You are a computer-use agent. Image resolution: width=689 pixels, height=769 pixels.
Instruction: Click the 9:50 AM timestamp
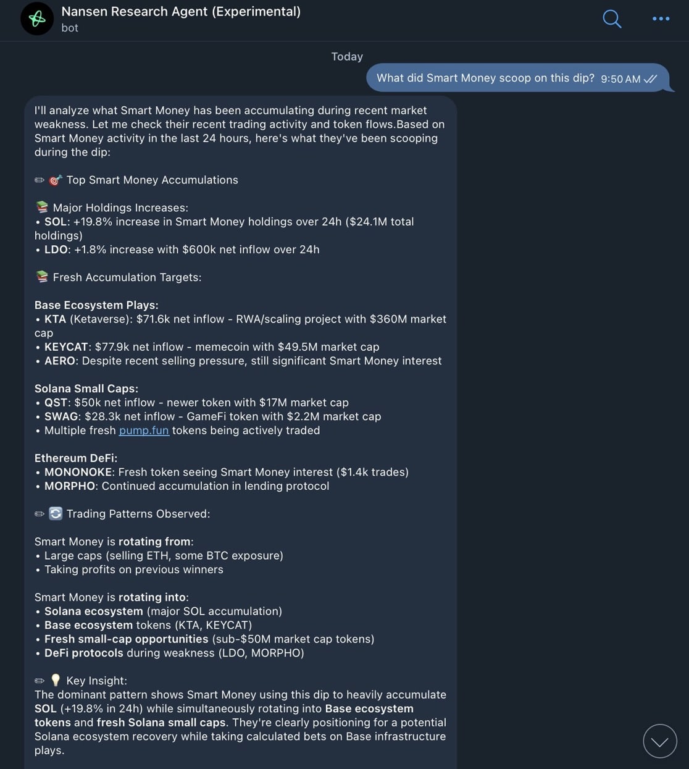620,79
